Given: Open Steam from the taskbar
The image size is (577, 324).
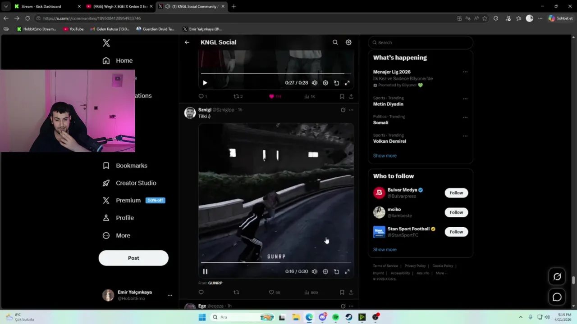Looking at the screenshot, I should [x=349, y=317].
